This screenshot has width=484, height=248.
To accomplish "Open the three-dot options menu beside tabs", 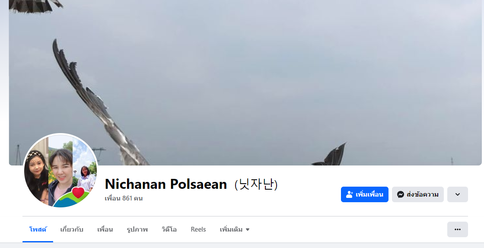I will [x=458, y=229].
